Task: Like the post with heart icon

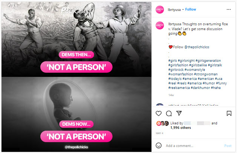Action: [159, 113]
